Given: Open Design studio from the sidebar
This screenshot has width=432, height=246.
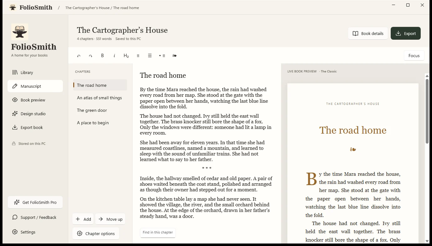Looking at the screenshot, I should 35,114.
